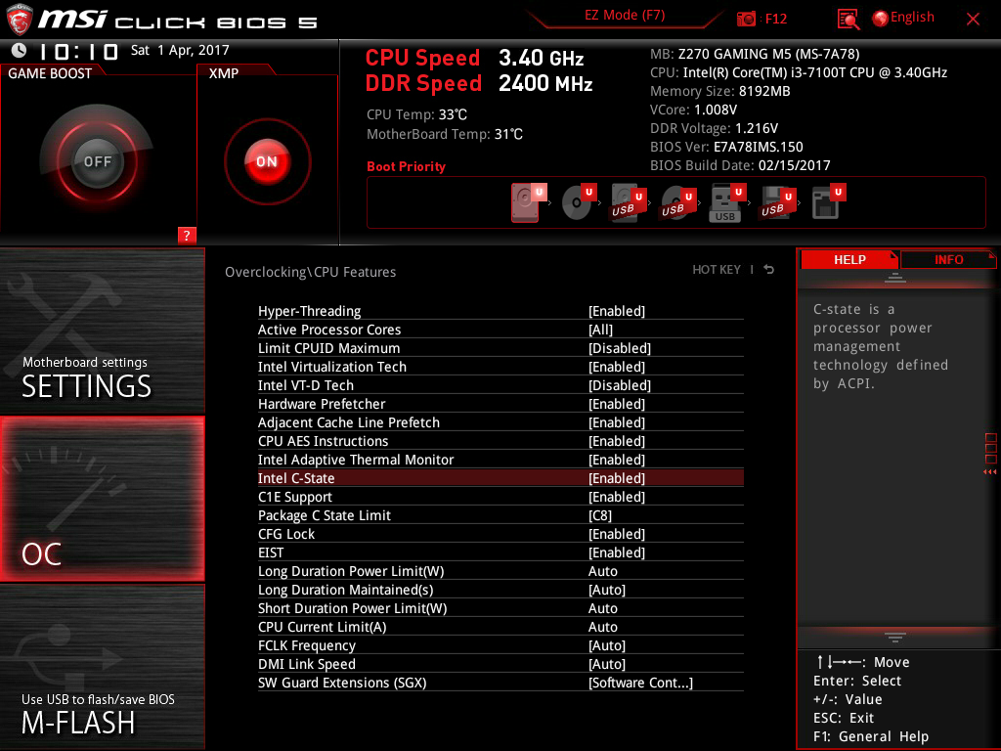Image resolution: width=1001 pixels, height=751 pixels.
Task: Click Overclocking\CPU Features breadcrumb
Action: point(310,272)
